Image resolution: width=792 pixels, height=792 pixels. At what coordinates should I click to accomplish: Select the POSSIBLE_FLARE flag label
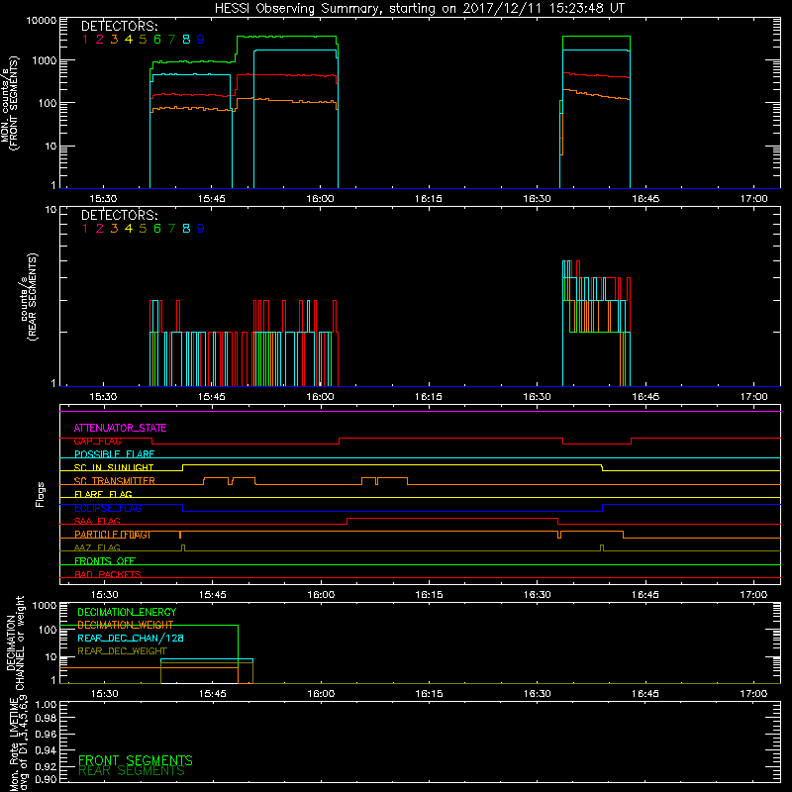[114, 454]
